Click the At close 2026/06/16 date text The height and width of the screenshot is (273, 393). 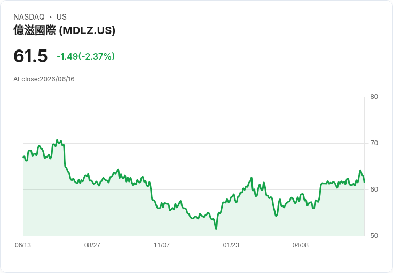coord(44,79)
